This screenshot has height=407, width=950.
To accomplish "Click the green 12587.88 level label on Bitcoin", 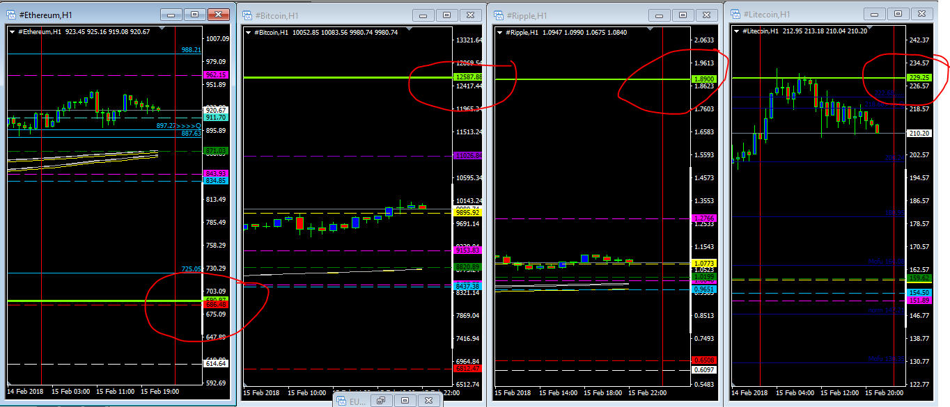I will coord(468,77).
